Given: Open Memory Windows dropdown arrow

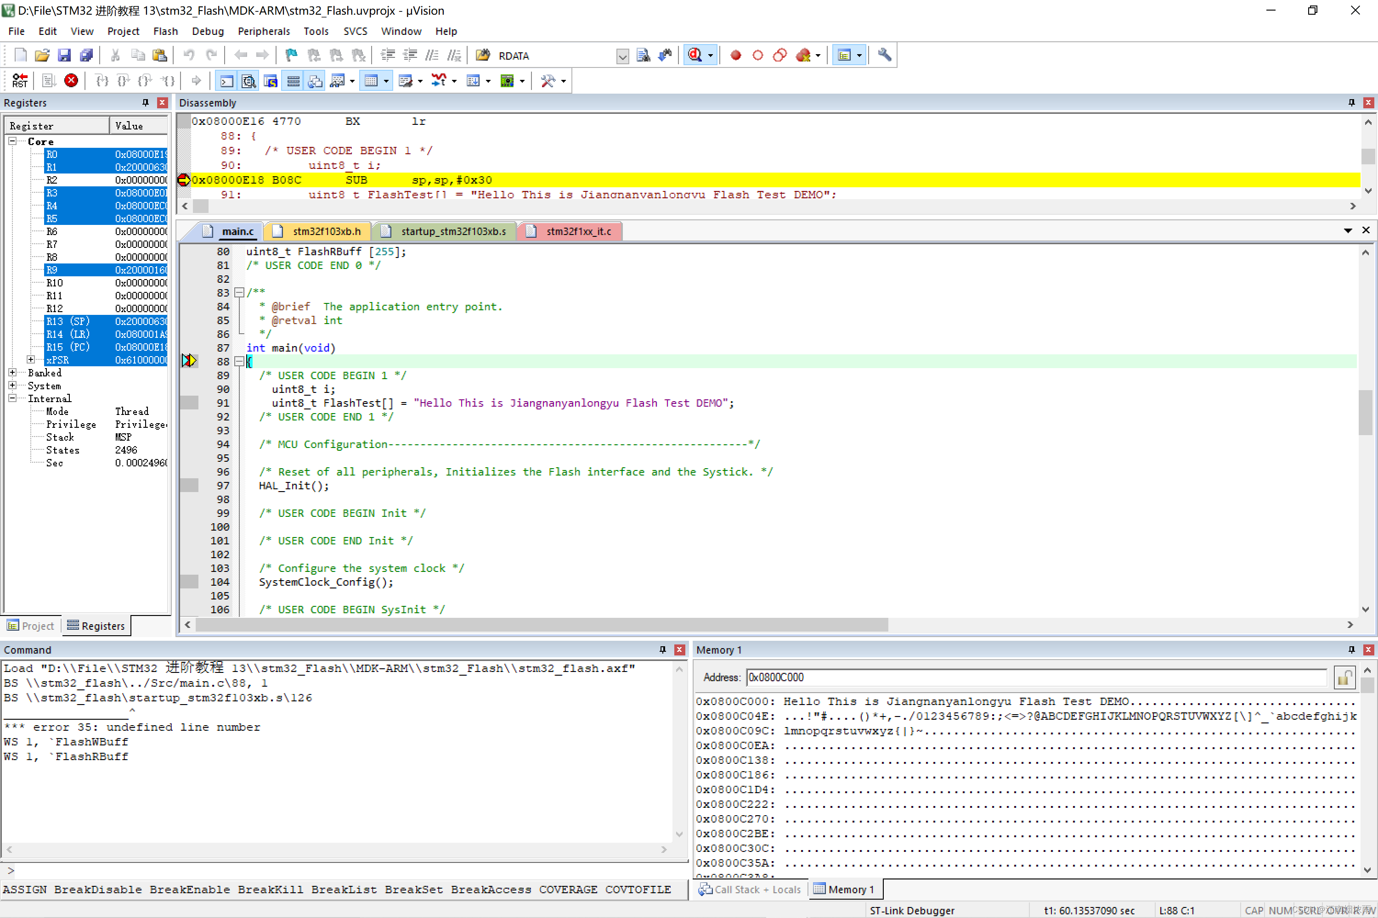Looking at the screenshot, I should tap(386, 81).
